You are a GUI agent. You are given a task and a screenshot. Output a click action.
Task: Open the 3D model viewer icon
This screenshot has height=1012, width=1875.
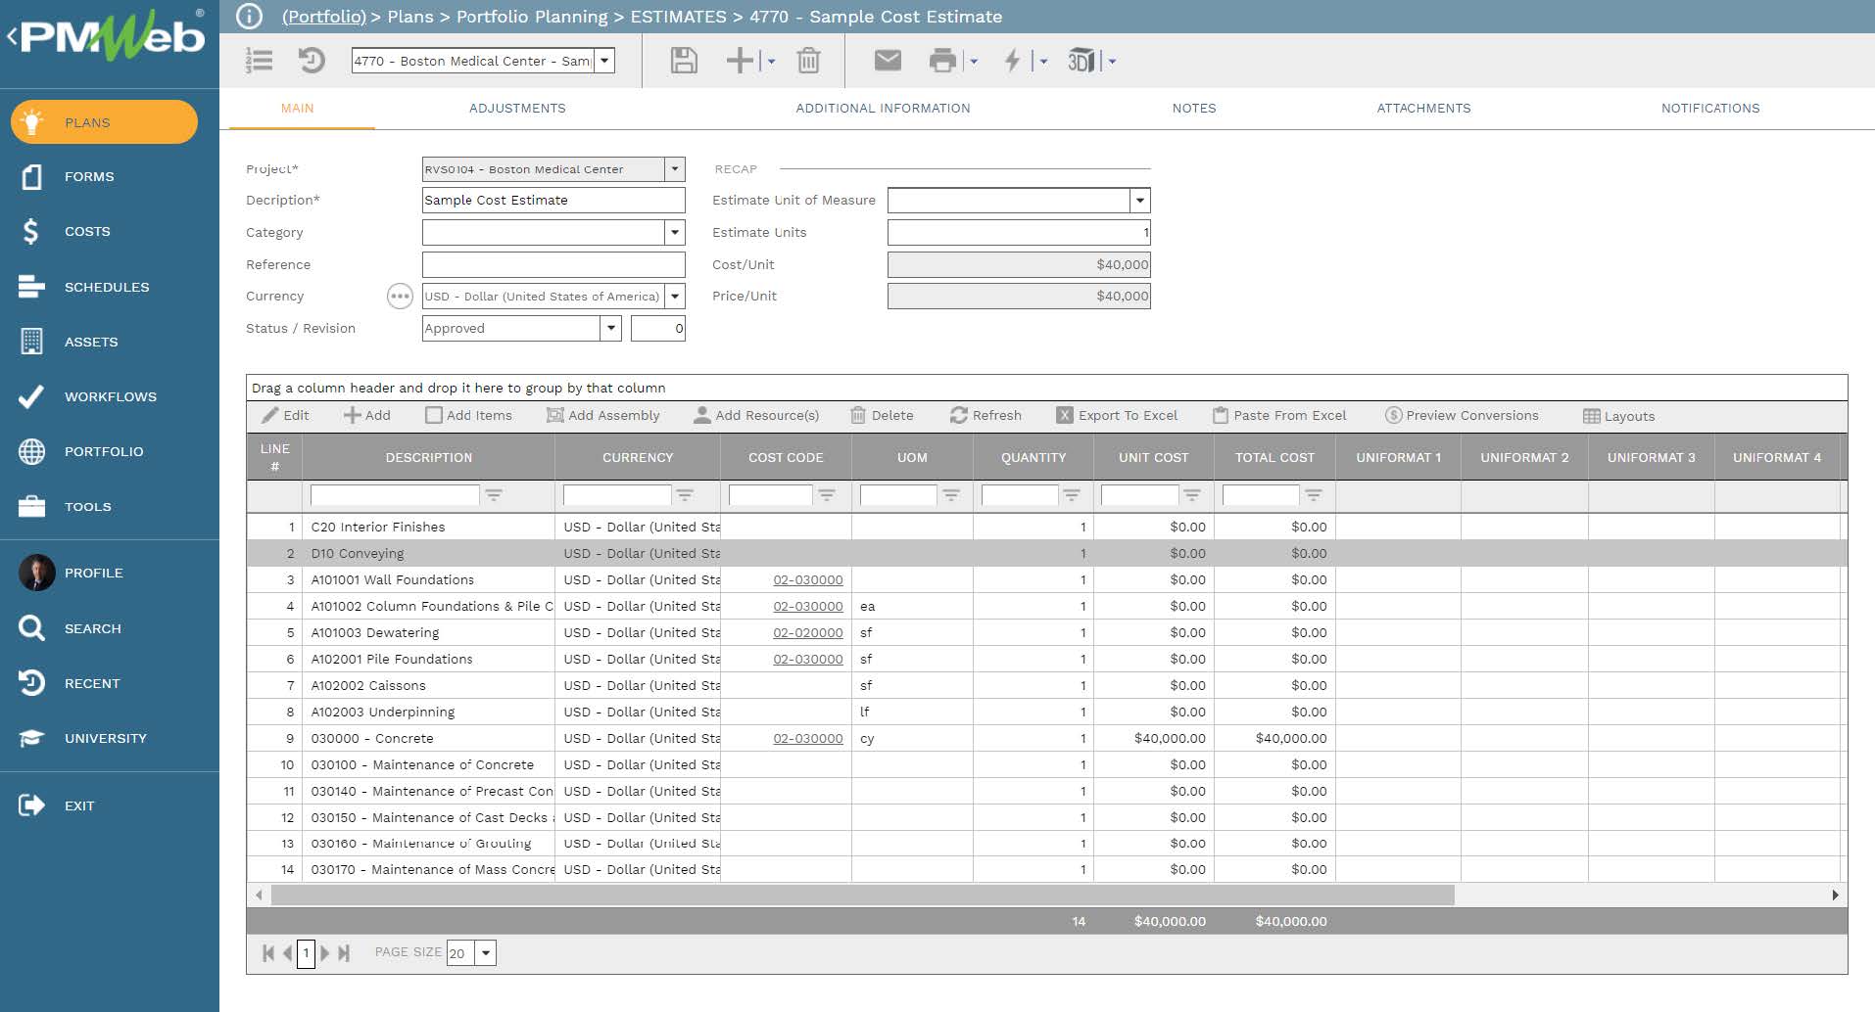click(1082, 61)
